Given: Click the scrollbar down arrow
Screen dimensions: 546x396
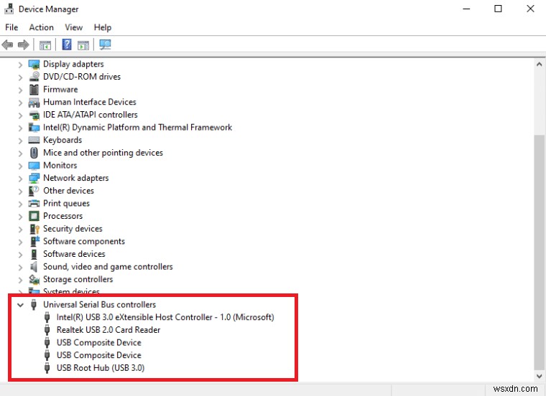Looking at the screenshot, I should point(540,376).
